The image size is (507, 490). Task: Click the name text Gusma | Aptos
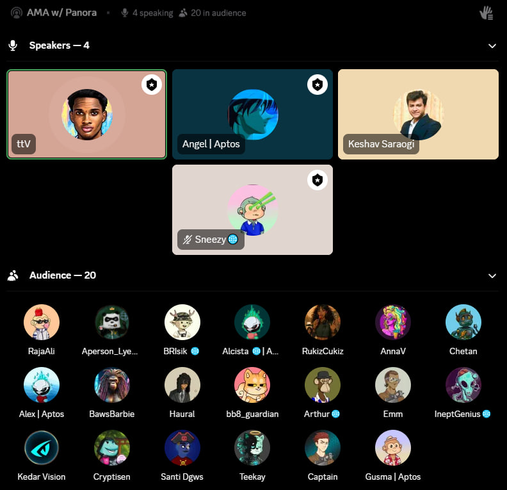tap(393, 477)
